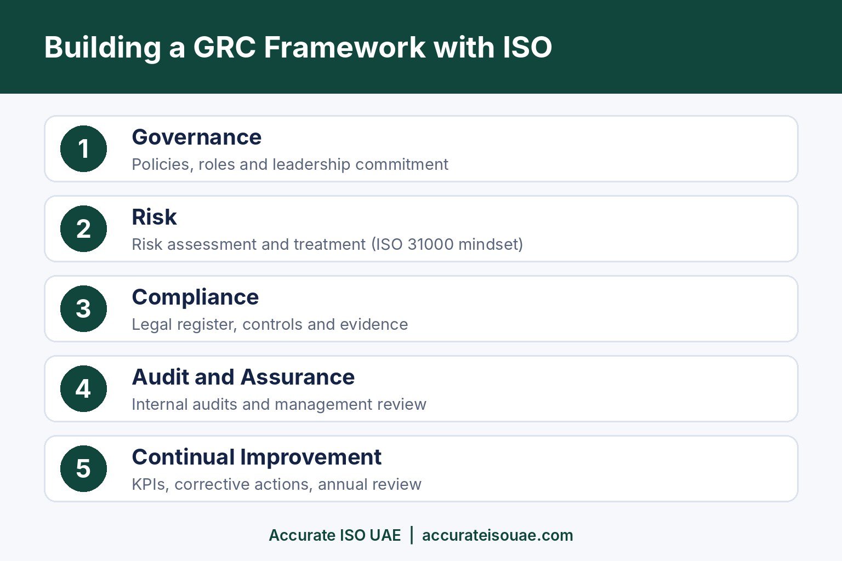
Task: Select the 'Governance' heading
Action: (x=197, y=137)
